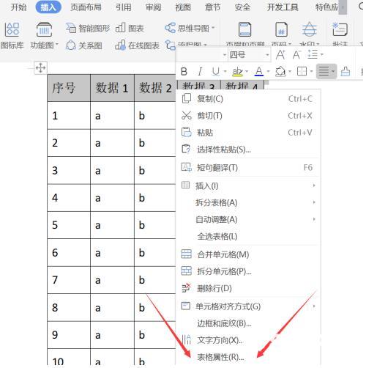Toggle Bold in the mini toolbar

click(184, 72)
